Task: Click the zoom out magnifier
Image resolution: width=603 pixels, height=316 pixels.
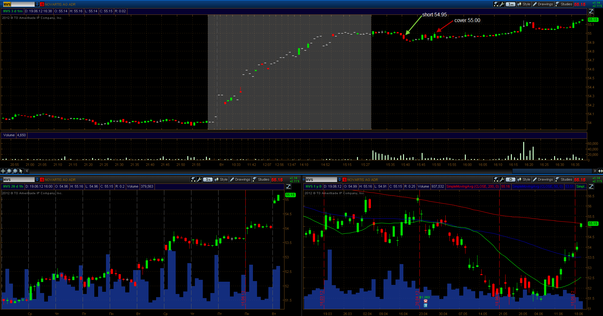Action: pos(15,171)
